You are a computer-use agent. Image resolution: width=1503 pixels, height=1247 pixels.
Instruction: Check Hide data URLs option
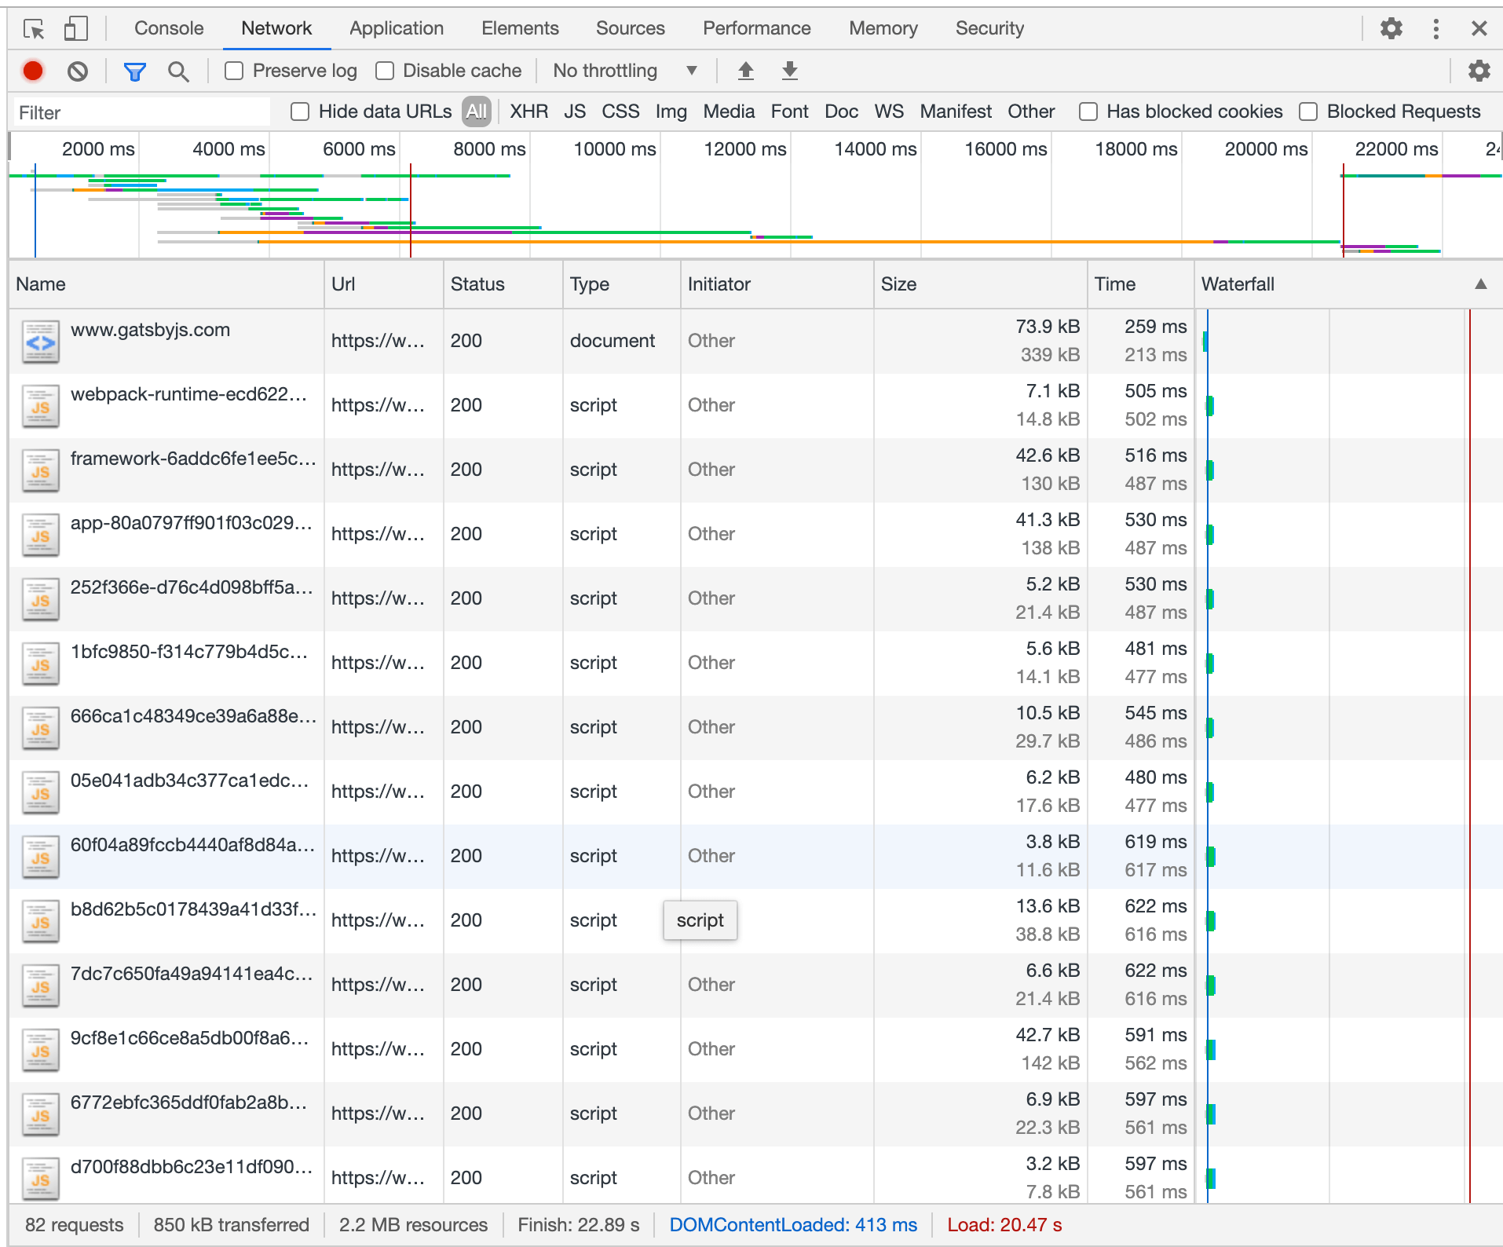click(x=300, y=112)
